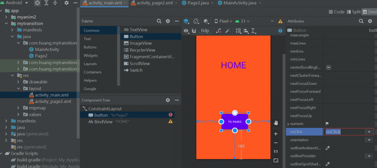
Task: Switch to Split view mode
Action: [x=354, y=12]
